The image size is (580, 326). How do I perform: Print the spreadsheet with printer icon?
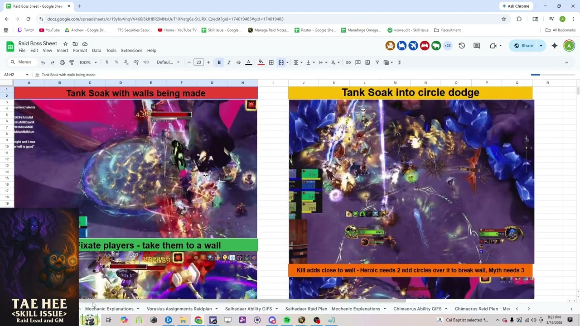click(x=62, y=62)
